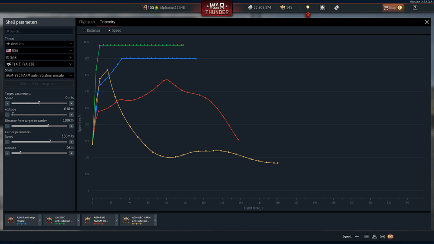Viewport: 434px width, 244px height.
Task: Select the Distance radio option
Action: [x=92, y=30]
